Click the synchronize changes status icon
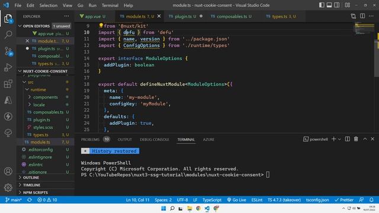Image resolution: width=379 pixels, height=213 pixels. [x=30, y=200]
